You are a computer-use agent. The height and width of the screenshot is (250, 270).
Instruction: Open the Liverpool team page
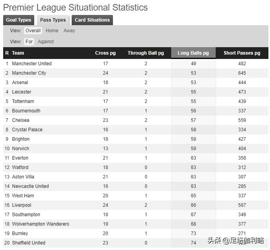tap(22, 205)
